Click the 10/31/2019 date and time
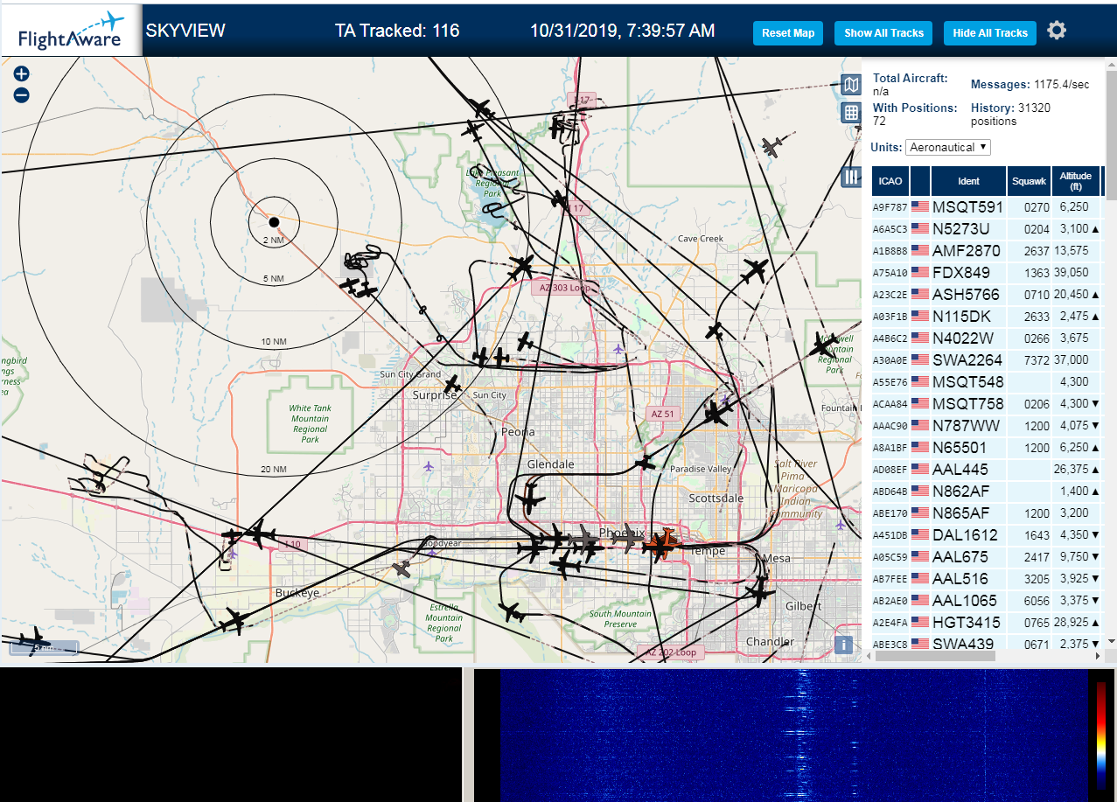 (622, 31)
